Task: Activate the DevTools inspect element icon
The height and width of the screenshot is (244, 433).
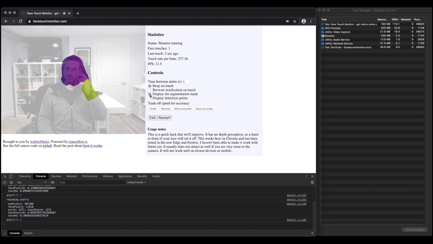Action: pyautogui.click(x=5, y=176)
